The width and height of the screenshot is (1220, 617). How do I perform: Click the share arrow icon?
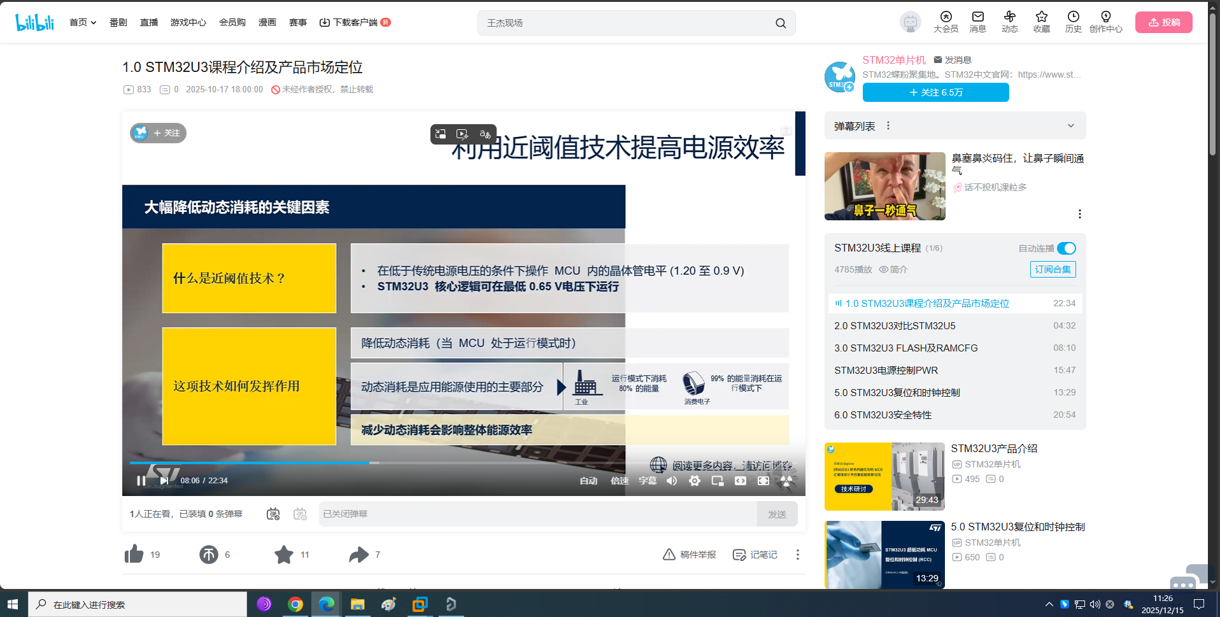click(x=358, y=555)
